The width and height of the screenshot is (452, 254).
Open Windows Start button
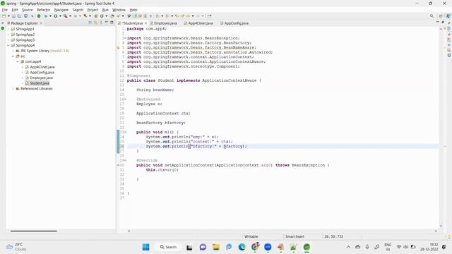pos(146,247)
